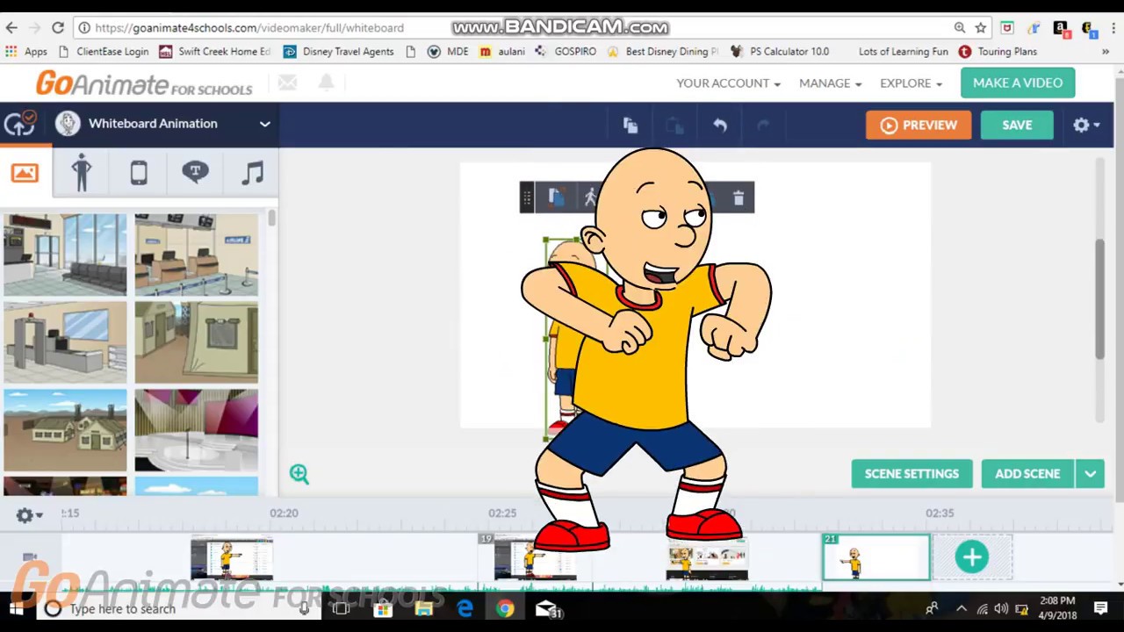Viewport: 1124px width, 632px height.
Task: Open the Windows Start menu
Action: (x=16, y=608)
